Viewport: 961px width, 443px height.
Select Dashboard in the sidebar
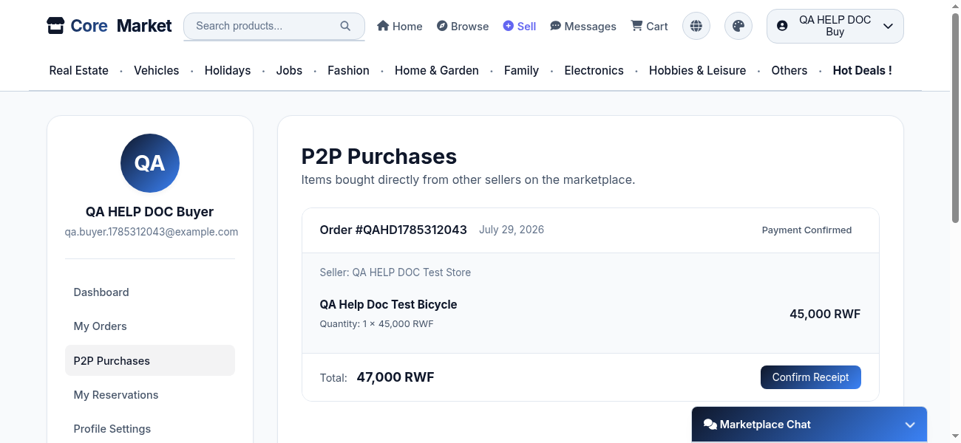coord(150,292)
